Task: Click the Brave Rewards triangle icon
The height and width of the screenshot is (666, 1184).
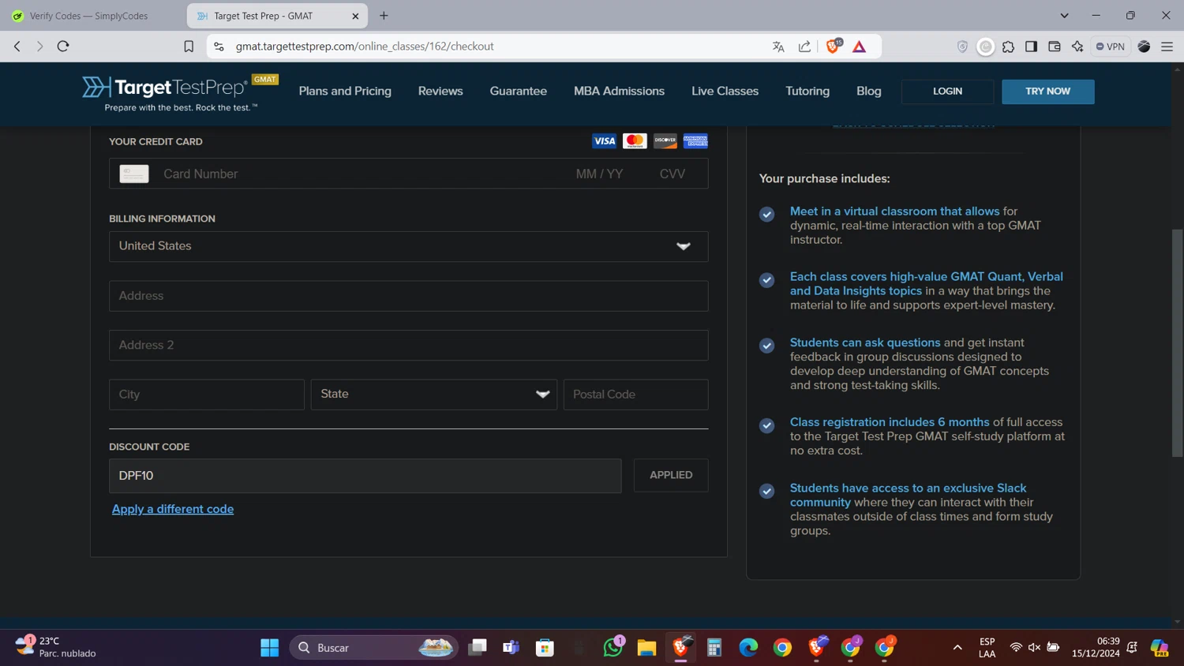Action: [x=860, y=47]
